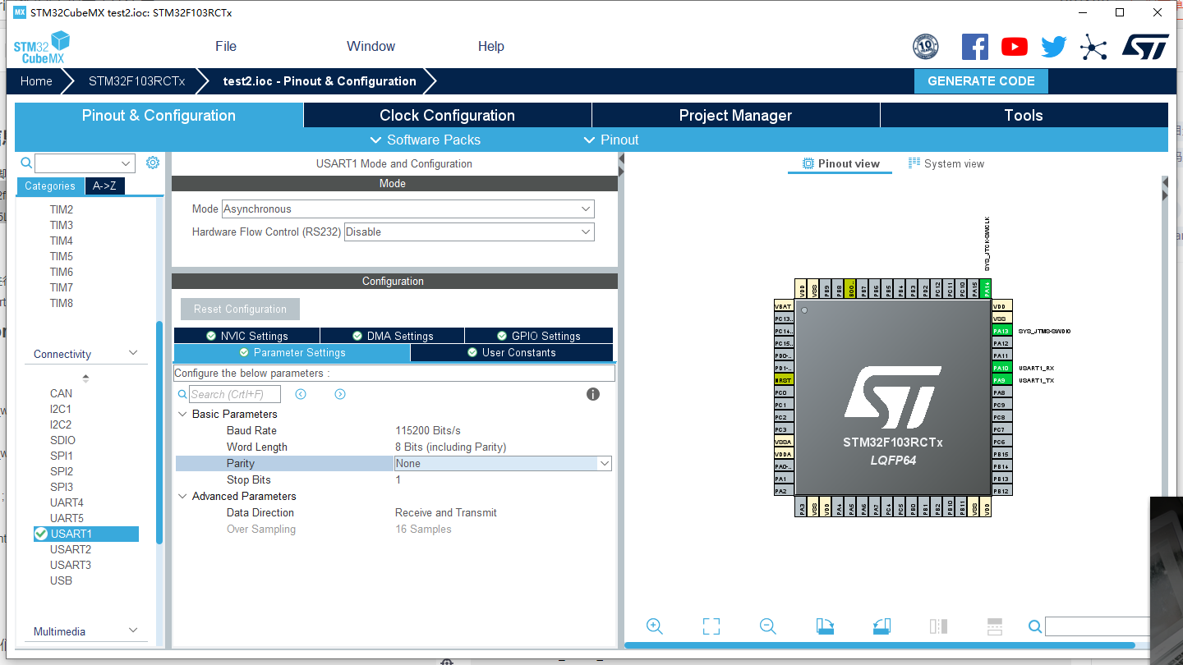Open DMA Settings tab
The width and height of the screenshot is (1183, 665).
click(392, 336)
